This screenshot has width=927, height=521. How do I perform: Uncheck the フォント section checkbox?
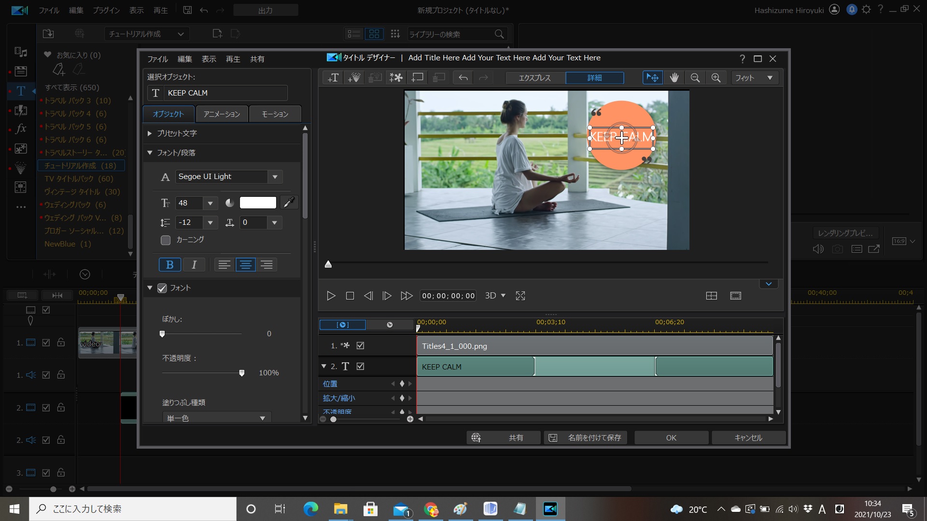(162, 288)
